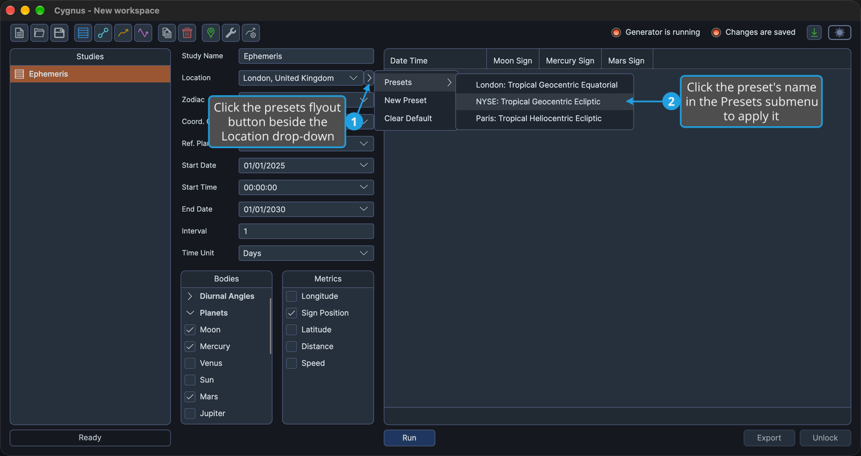The height and width of the screenshot is (456, 861).
Task: Open the Ref. Plane drop-down arrow
Action: 364,144
